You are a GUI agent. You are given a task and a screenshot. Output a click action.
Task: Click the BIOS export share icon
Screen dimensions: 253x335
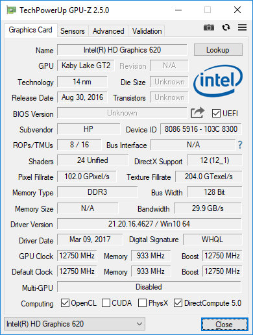point(197,113)
